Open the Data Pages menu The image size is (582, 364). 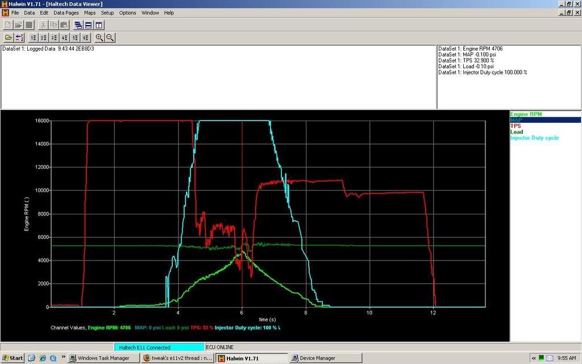[66, 13]
